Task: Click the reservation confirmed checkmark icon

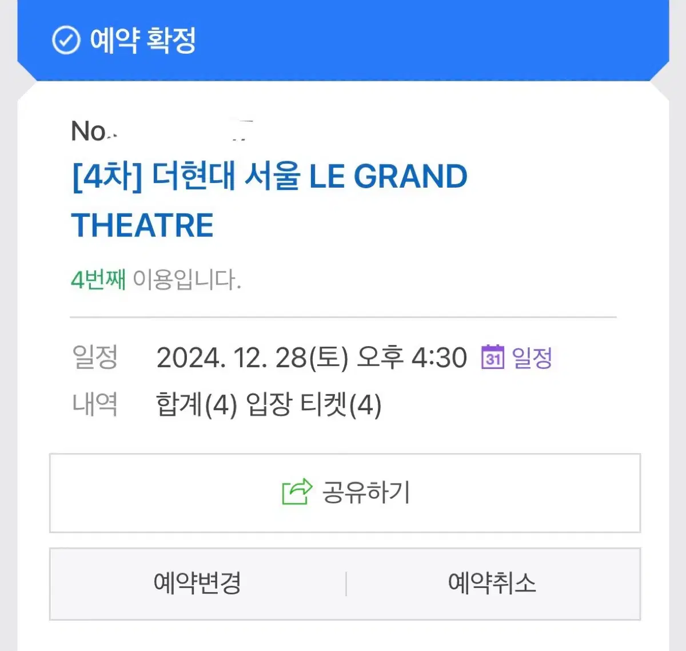Action: (66, 40)
